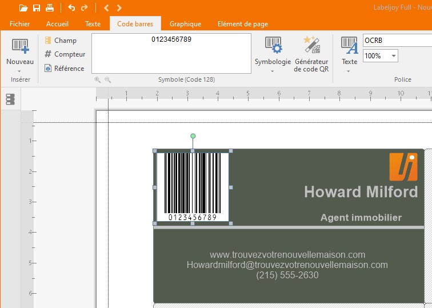Image resolution: width=432 pixels, height=308 pixels.
Task: Click the (215) 555-2630 phone number
Action: click(x=287, y=275)
